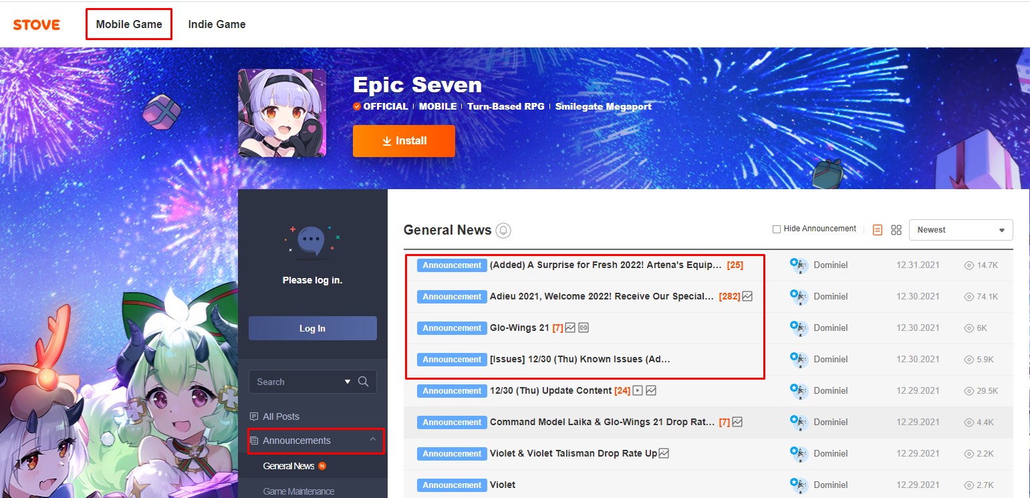Click the Turn-Based RPG genre tag

pos(506,106)
